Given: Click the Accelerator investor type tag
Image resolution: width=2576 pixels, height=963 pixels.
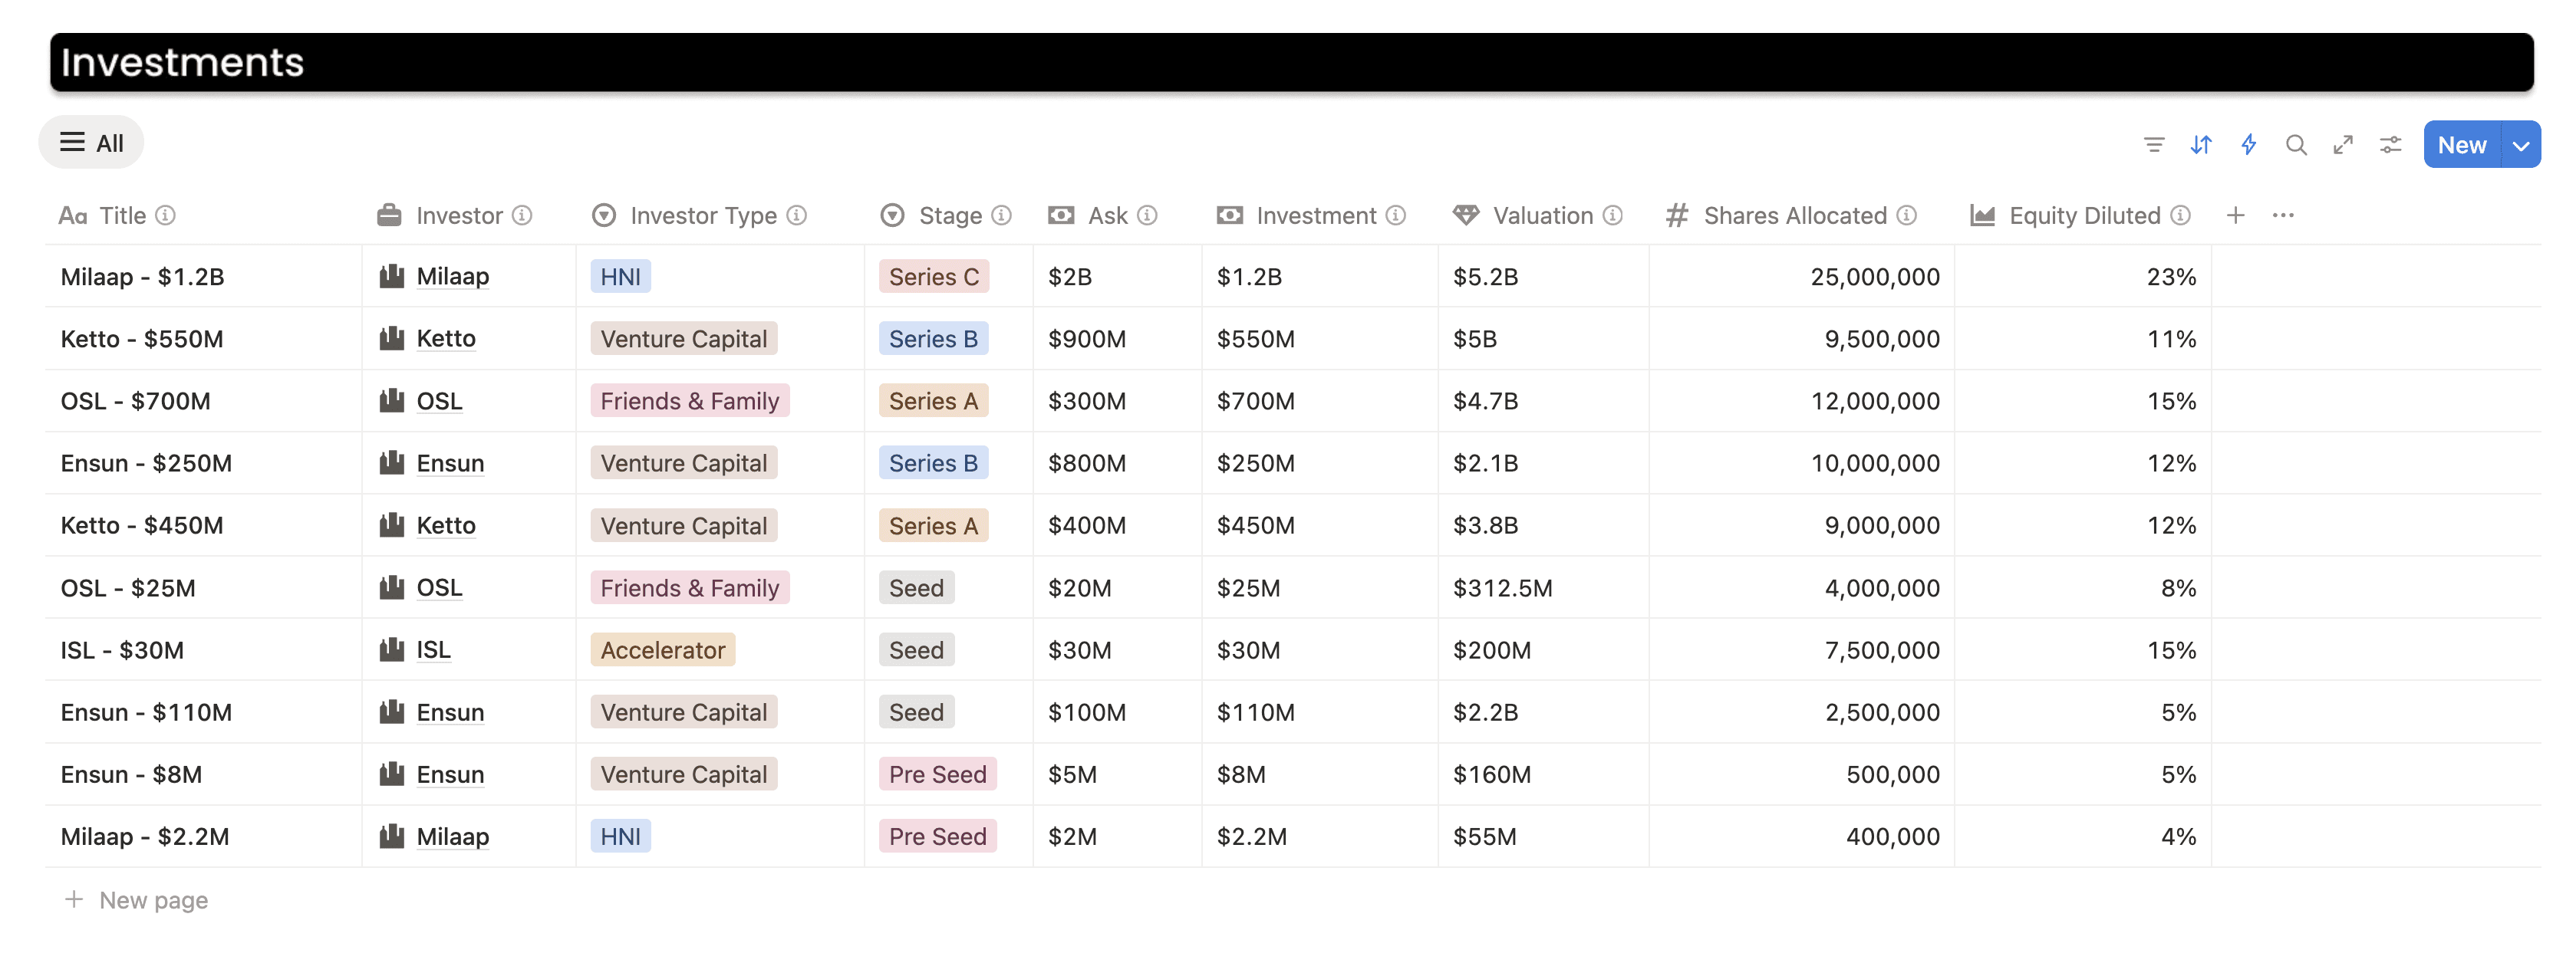Looking at the screenshot, I should click(662, 650).
